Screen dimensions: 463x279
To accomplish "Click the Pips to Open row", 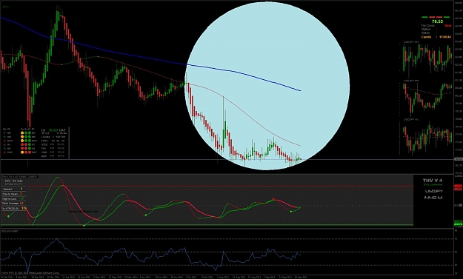I will 13,194.
